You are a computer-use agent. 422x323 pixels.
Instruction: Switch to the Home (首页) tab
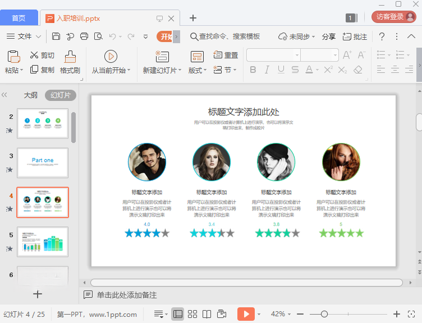19,18
